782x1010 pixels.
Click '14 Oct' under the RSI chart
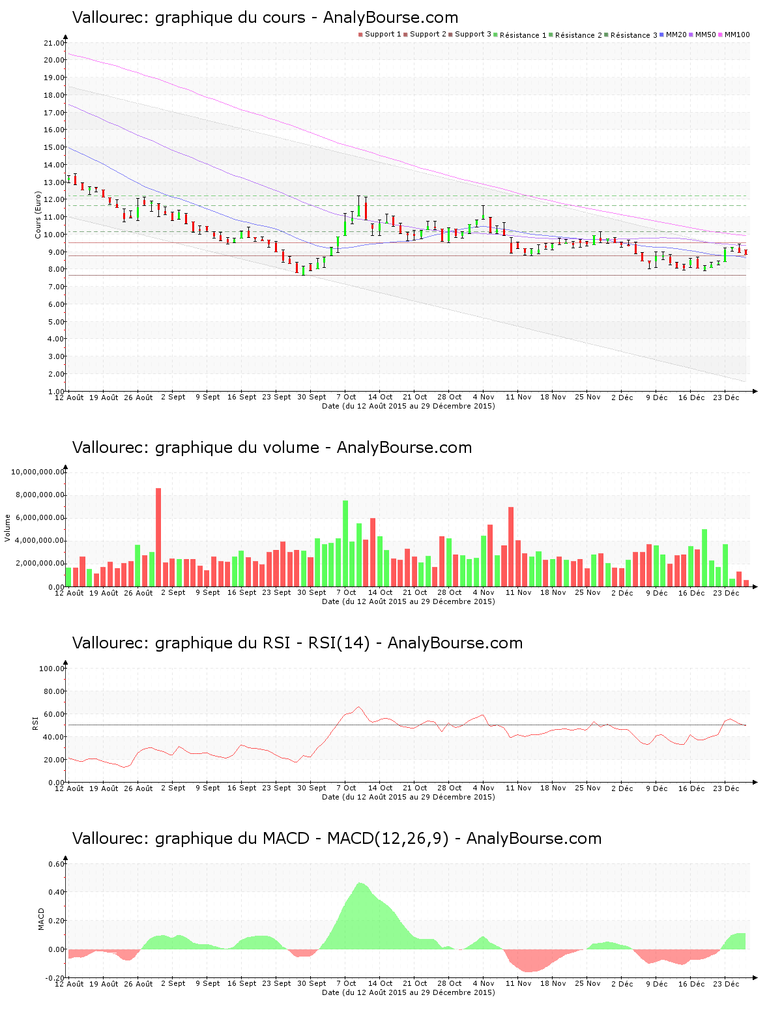380,788
